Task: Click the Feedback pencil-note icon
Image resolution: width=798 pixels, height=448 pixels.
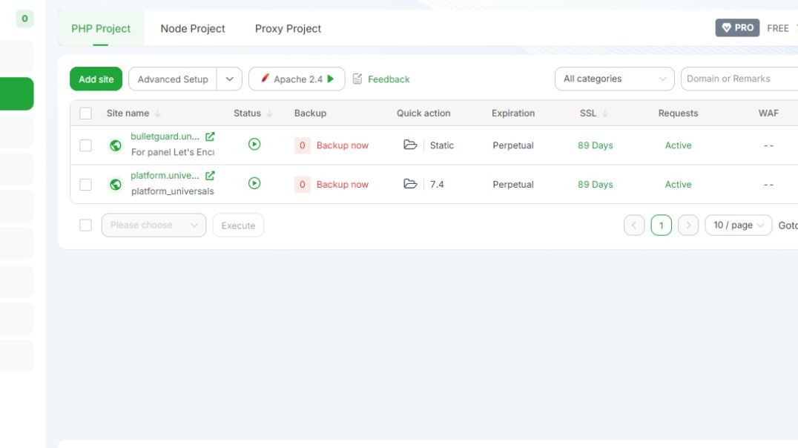Action: 357,79
